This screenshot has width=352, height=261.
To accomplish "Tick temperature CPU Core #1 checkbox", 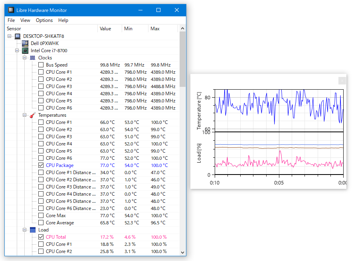I will tap(41, 122).
